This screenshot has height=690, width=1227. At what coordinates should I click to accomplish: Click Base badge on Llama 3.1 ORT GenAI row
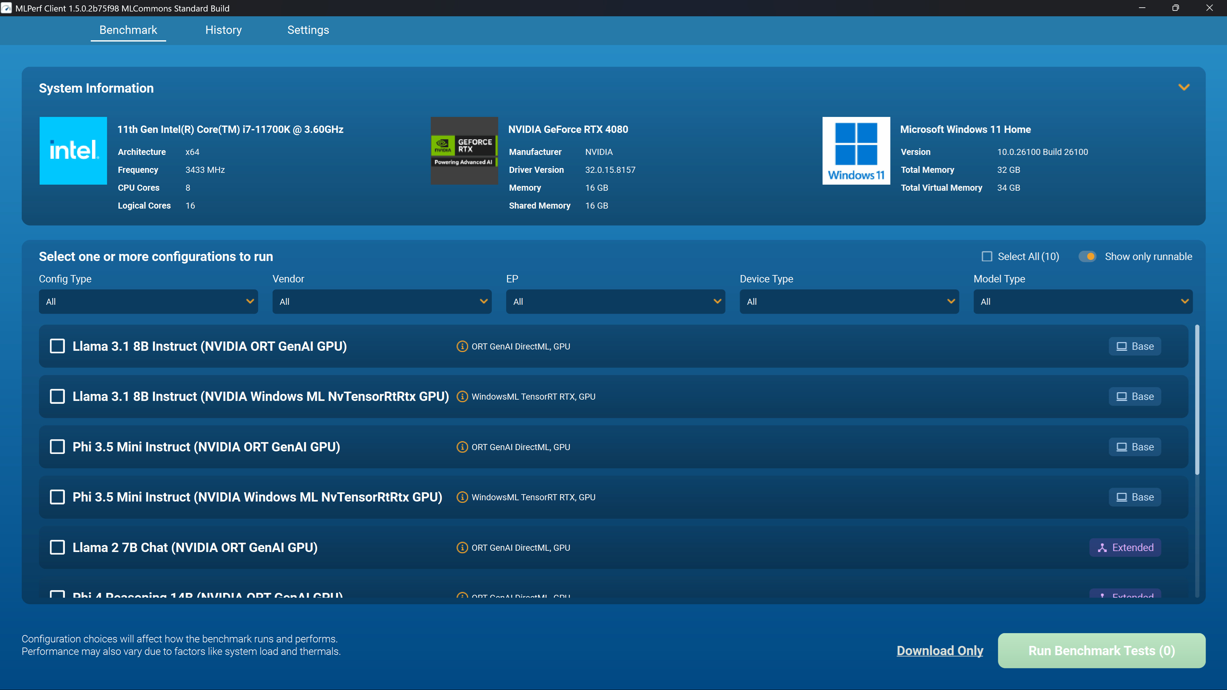1135,346
